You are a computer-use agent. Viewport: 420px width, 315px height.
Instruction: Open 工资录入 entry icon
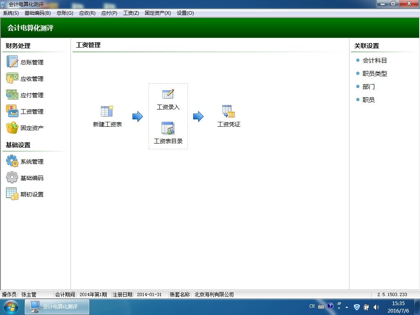click(168, 94)
